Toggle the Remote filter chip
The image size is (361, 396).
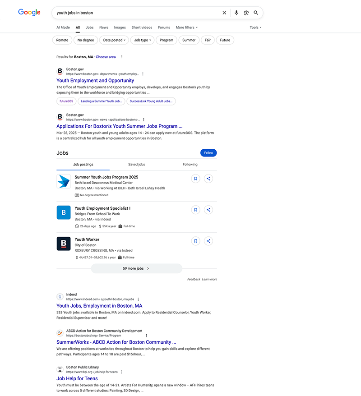tap(62, 40)
